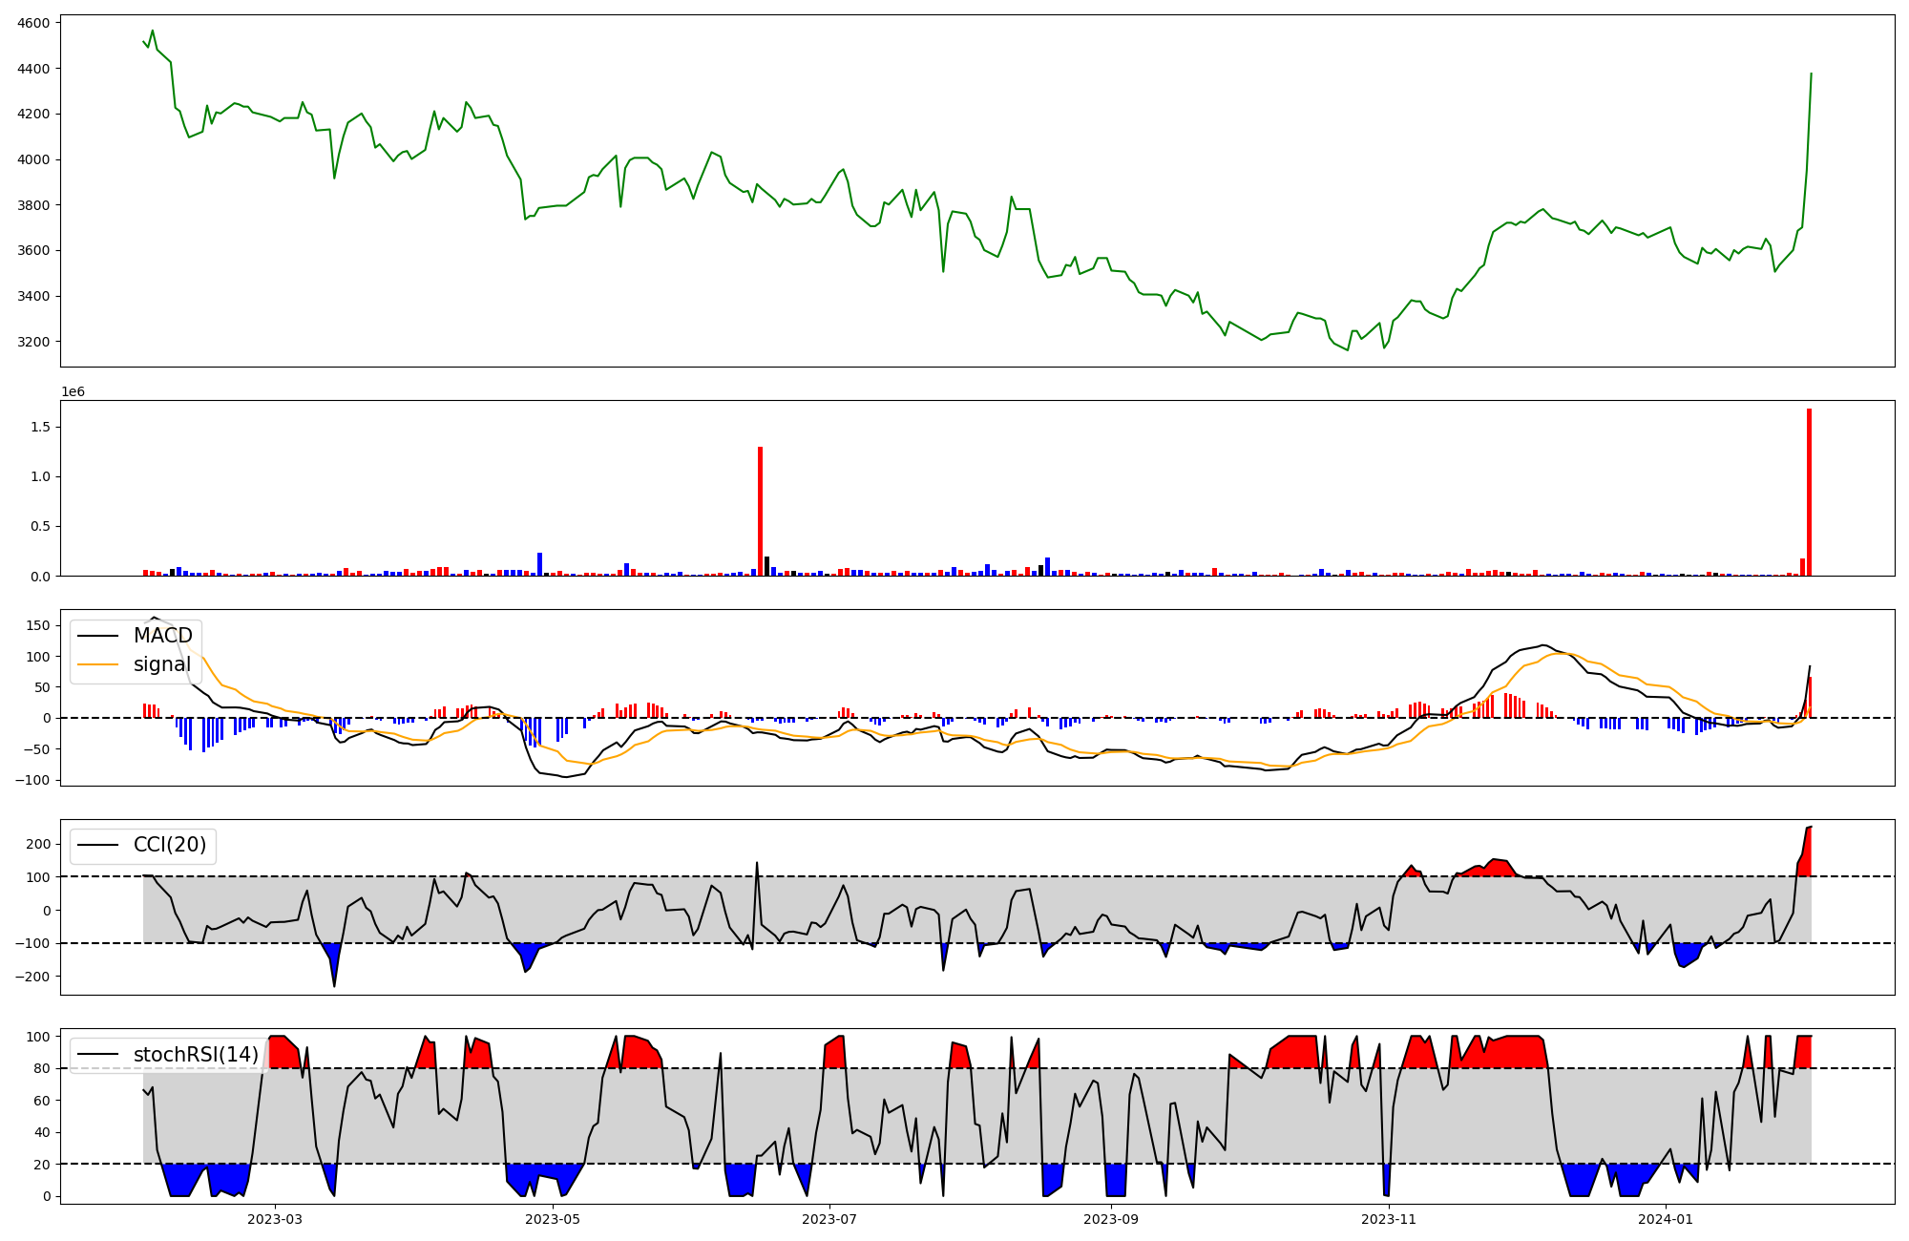Click the 0.0 volume axis tick

click(42, 577)
